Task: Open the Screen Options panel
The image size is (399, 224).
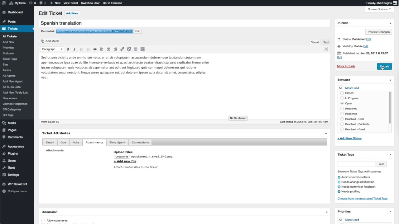Action: [x=379, y=9]
